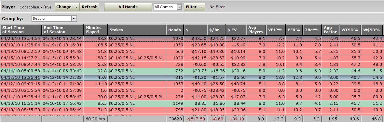Expand the Group by Session dropdown
384x122 pixels.
coord(74,18)
